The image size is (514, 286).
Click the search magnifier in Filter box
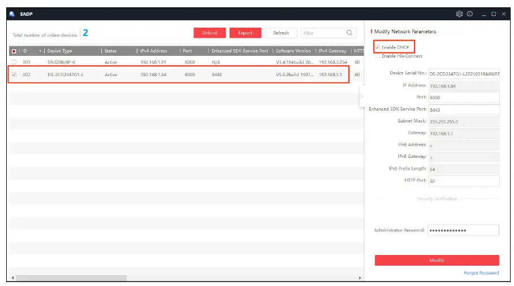pyautogui.click(x=349, y=33)
